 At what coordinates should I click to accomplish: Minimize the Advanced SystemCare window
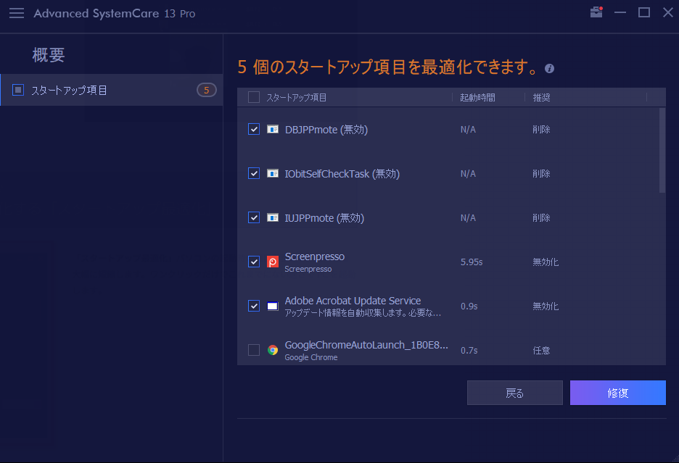pos(620,12)
